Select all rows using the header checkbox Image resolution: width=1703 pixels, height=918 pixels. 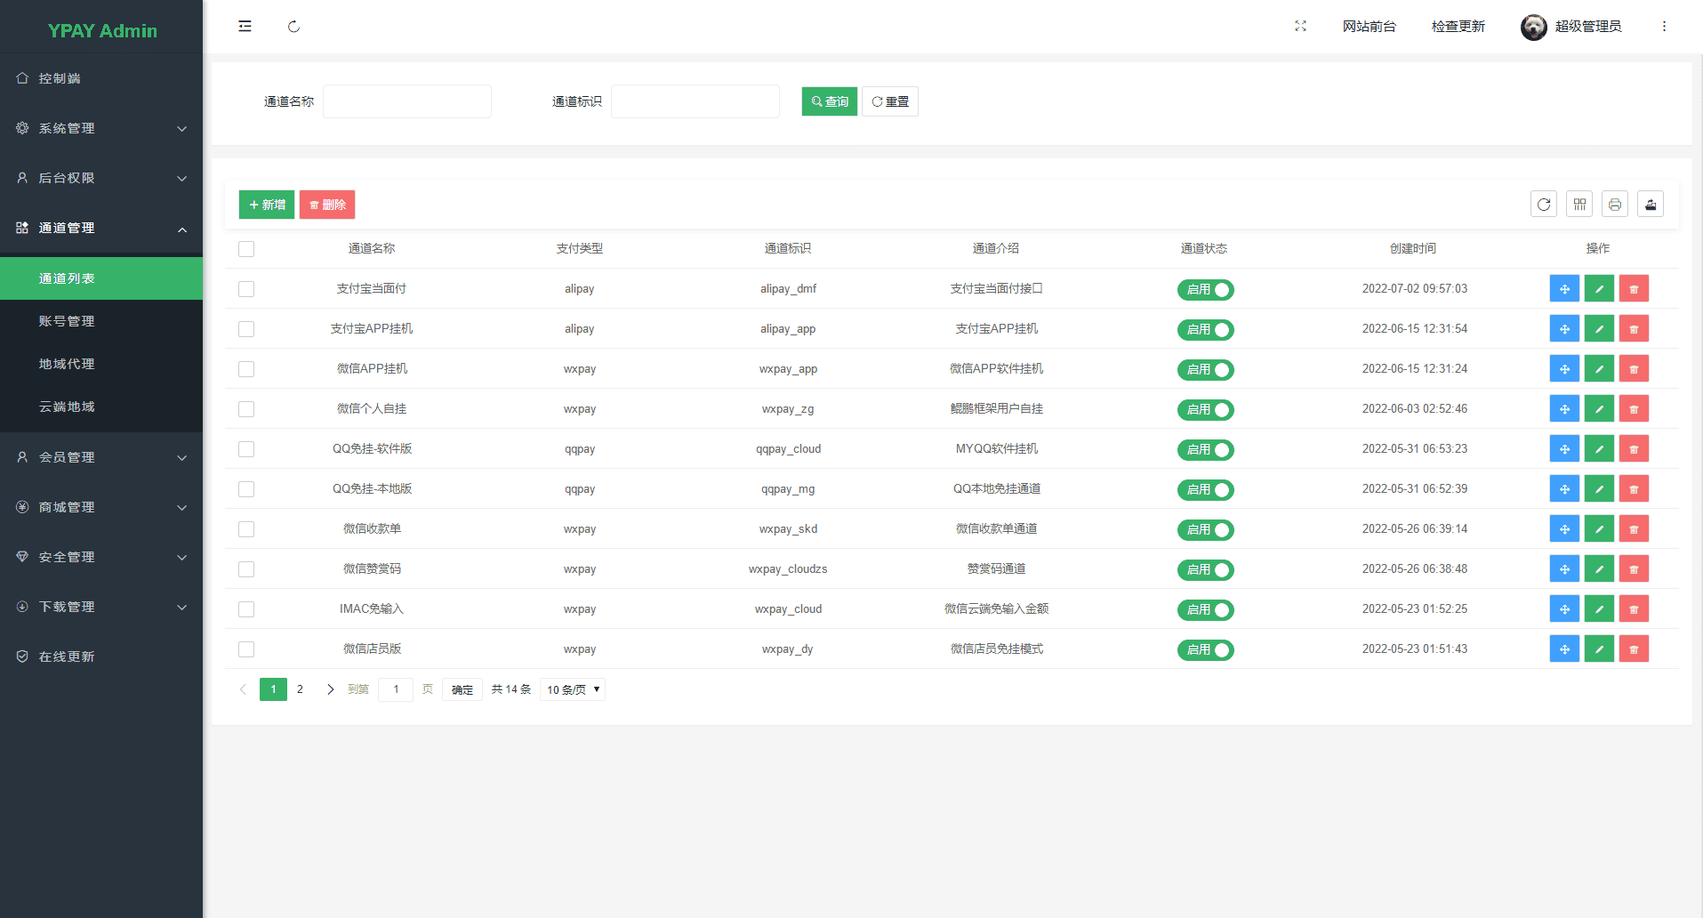[246, 249]
